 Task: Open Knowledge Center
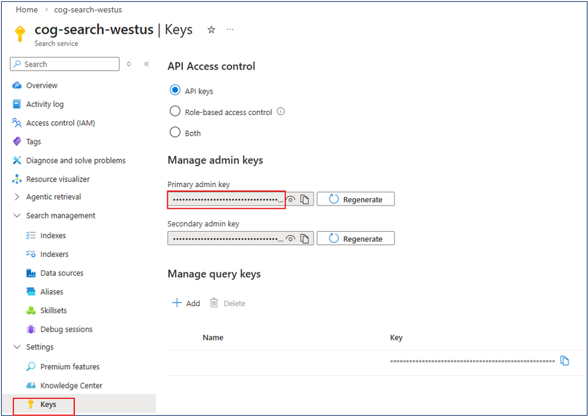71,386
